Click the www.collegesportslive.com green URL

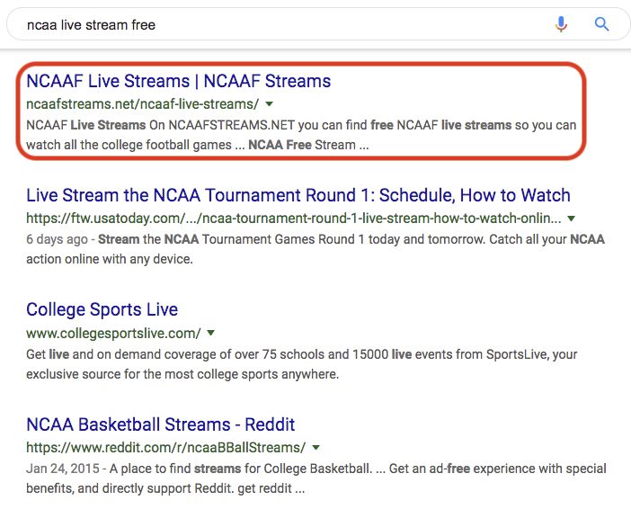point(113,333)
